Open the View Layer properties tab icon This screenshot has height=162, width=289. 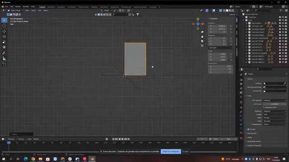coord(241,88)
